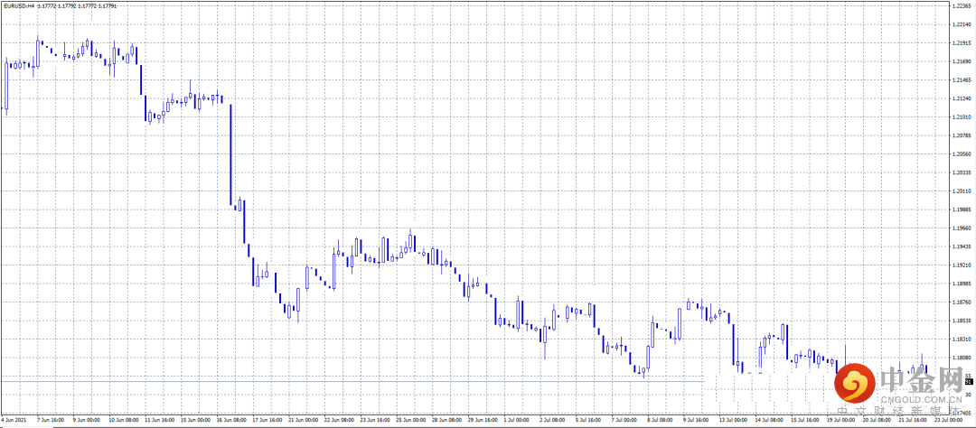Click the first tall bullish candle at left edge
The image size is (976, 428).
pos(5,86)
